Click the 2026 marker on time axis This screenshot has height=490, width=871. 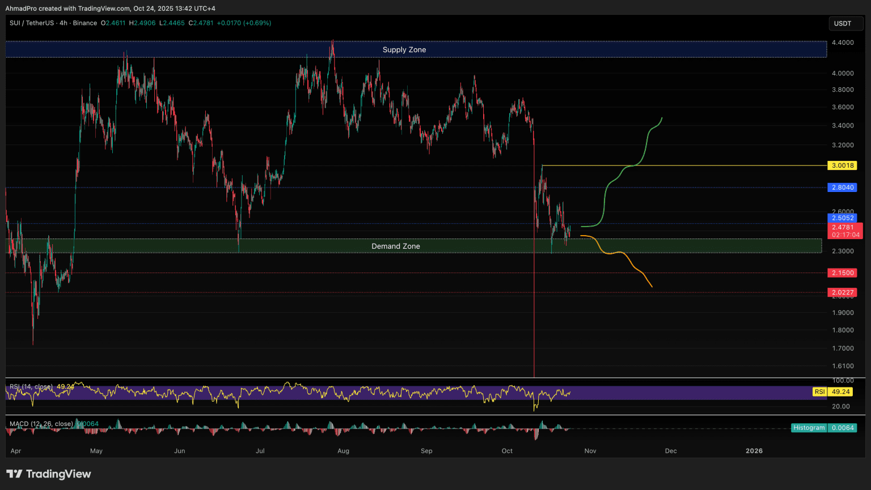point(754,451)
